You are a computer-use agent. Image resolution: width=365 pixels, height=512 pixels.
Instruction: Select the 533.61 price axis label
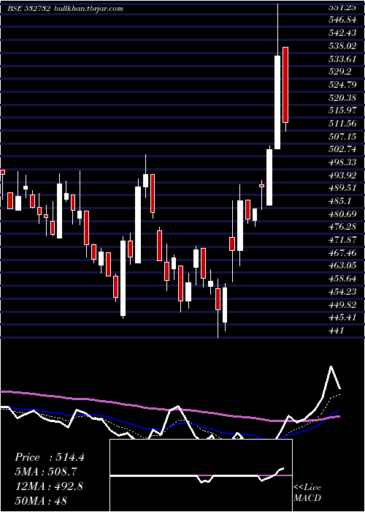click(x=342, y=59)
